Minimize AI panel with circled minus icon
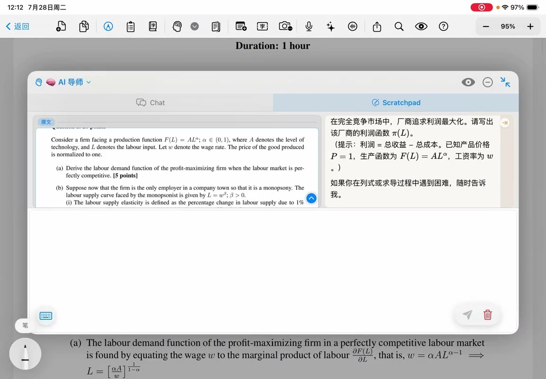 pos(488,82)
